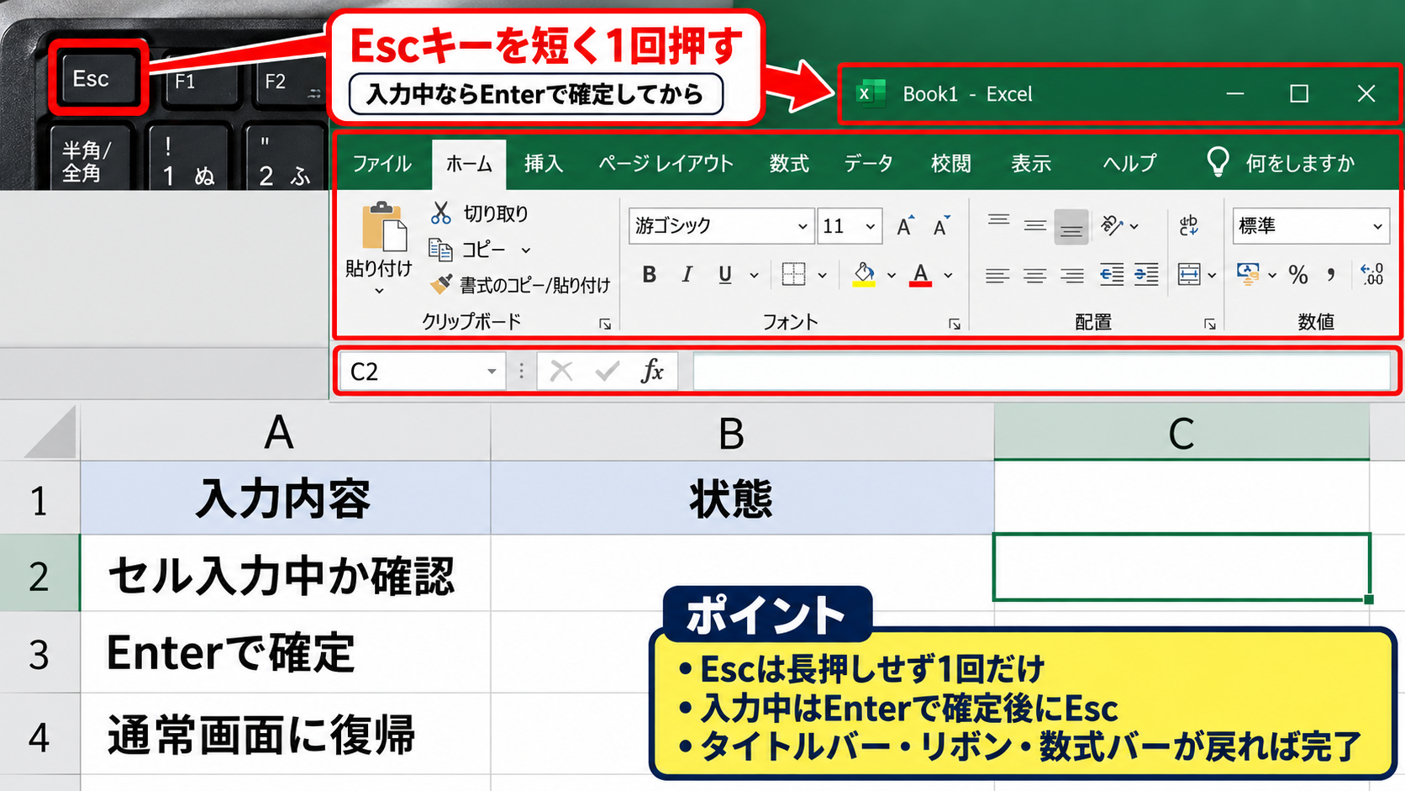Align text to middle
Image resolution: width=1405 pixels, height=791 pixels.
point(1035,225)
